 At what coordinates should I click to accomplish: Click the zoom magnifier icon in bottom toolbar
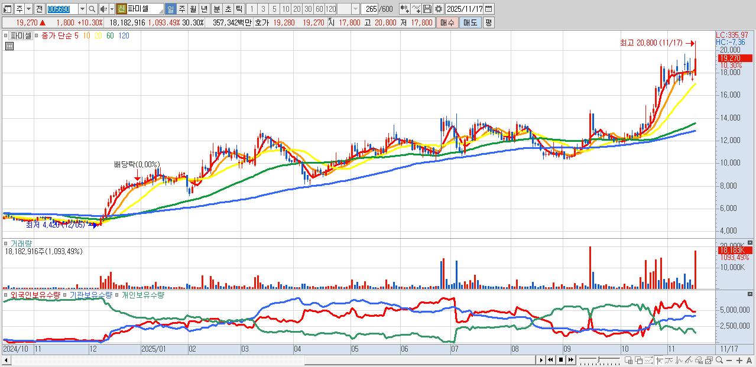coord(719,360)
